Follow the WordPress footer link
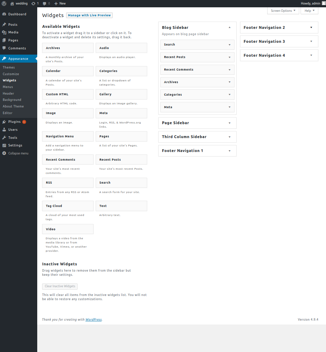Viewport: 326px width, 352px height. (94, 320)
